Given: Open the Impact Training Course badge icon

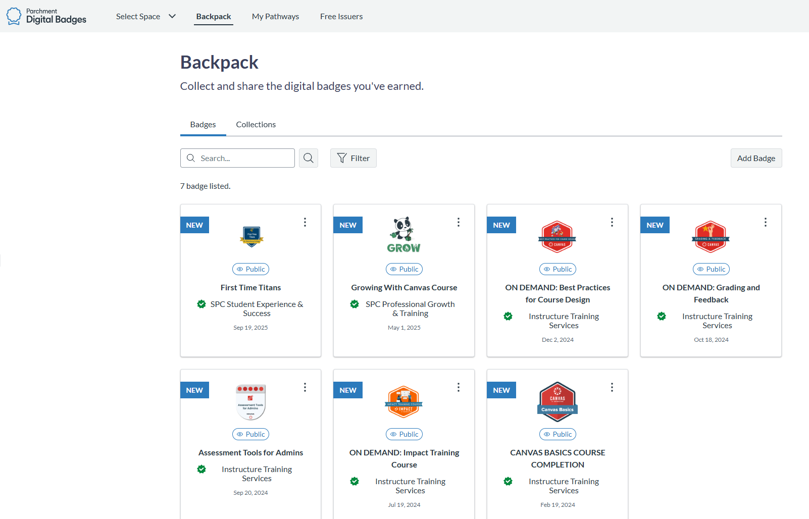Looking at the screenshot, I should pyautogui.click(x=404, y=402).
